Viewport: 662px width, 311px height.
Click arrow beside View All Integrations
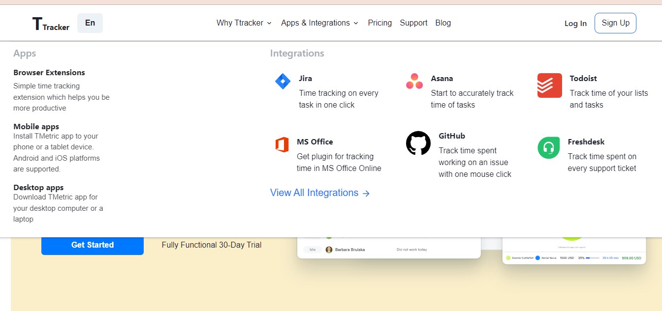366,194
